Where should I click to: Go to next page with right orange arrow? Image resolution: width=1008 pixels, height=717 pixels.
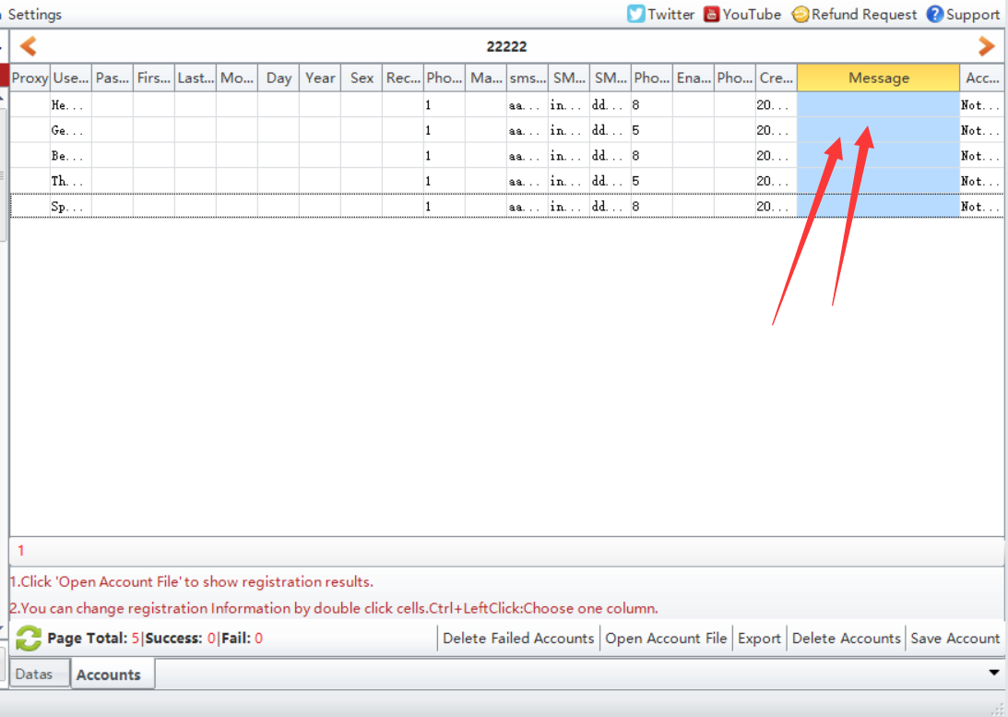(986, 46)
